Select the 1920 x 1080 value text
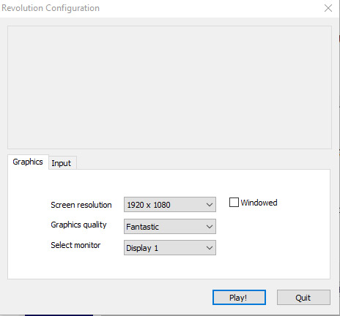The image size is (340, 316). click(x=149, y=205)
